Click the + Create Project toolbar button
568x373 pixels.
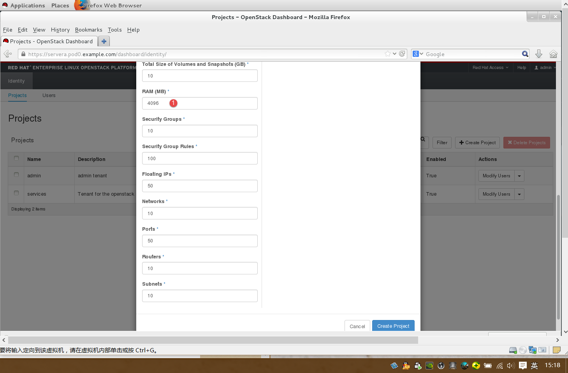pyautogui.click(x=477, y=143)
